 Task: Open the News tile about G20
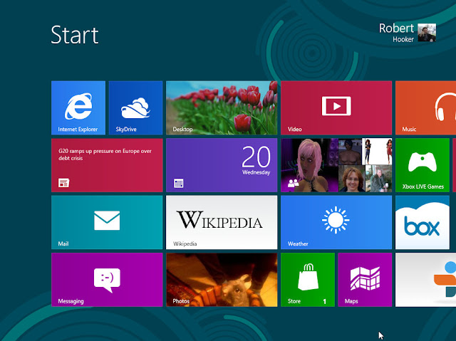click(107, 165)
